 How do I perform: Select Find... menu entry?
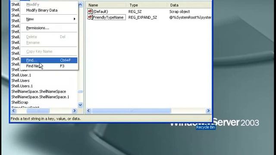(x=49, y=60)
